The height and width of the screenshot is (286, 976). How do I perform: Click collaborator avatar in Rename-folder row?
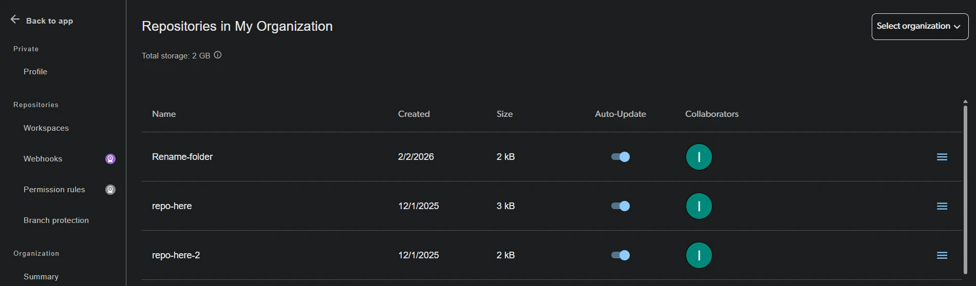(x=699, y=157)
